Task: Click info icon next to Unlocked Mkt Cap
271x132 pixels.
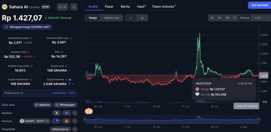Action: [x=70, y=38]
